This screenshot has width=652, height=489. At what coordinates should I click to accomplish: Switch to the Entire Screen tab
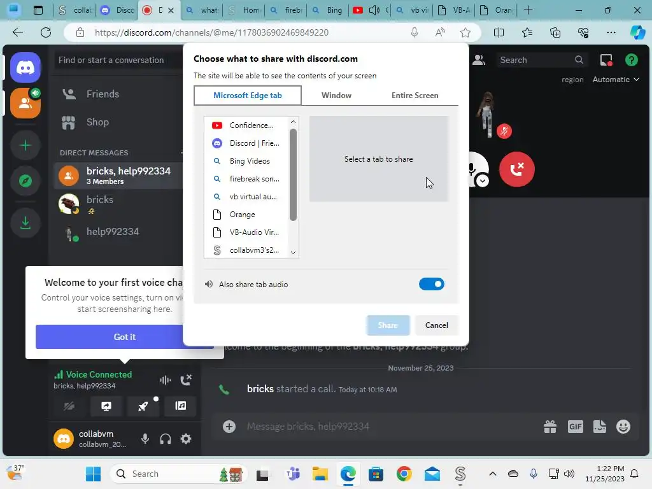pos(415,96)
